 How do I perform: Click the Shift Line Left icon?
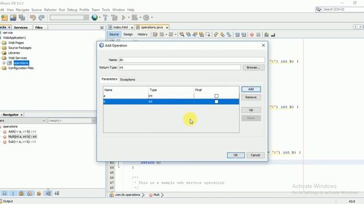pyautogui.click(x=237, y=35)
